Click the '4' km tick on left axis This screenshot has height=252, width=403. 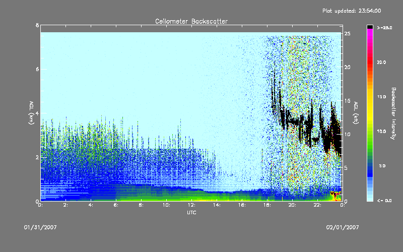tap(37, 113)
